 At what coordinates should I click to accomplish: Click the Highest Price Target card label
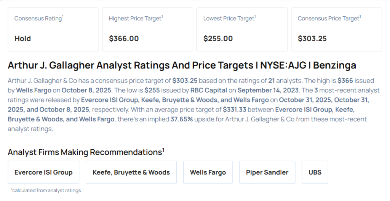tap(136, 18)
